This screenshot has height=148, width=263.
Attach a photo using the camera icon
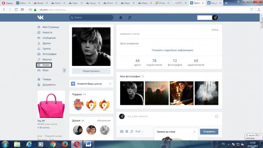click(122, 132)
